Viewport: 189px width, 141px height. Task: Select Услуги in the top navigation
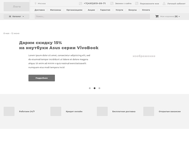(119, 10)
